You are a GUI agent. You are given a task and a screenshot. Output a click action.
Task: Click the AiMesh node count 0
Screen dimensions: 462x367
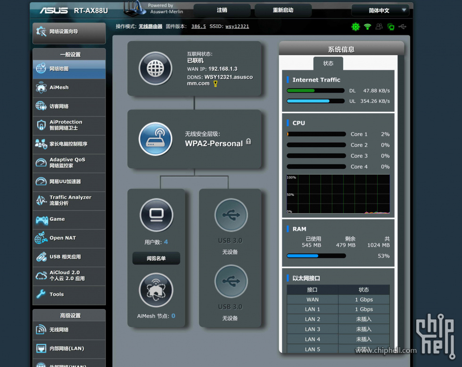pos(173,316)
